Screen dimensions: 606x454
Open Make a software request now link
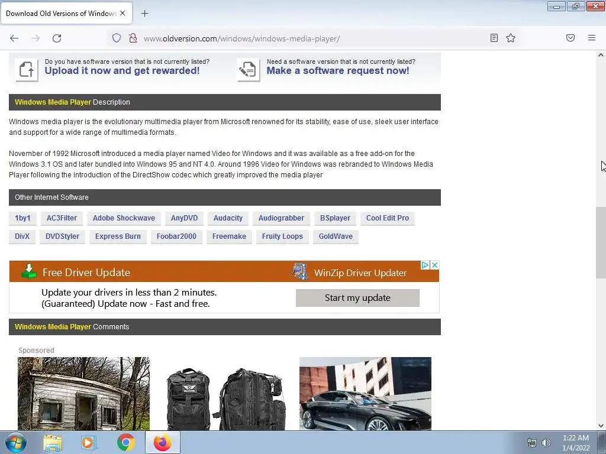[338, 71]
